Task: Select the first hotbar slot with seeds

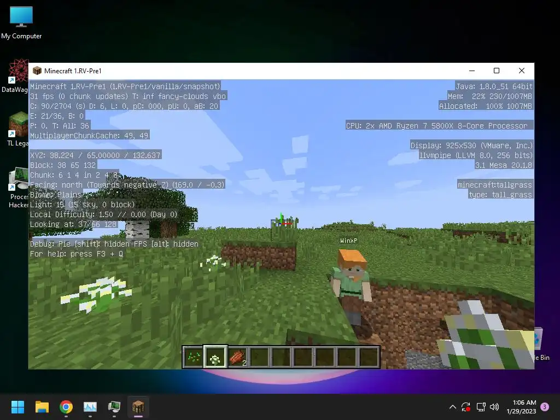Action: (193, 357)
